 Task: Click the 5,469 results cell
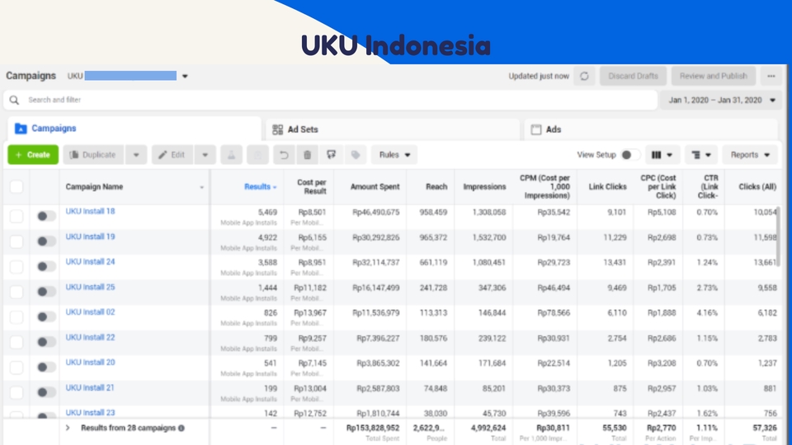267,213
